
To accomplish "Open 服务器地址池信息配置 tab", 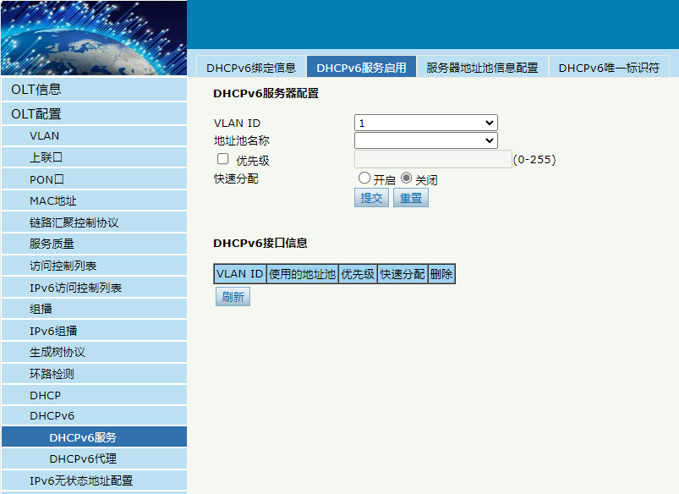I will tap(482, 67).
